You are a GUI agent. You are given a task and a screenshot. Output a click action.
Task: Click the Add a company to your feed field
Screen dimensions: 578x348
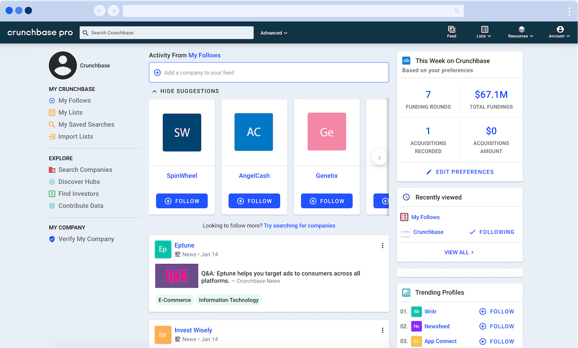pos(269,73)
